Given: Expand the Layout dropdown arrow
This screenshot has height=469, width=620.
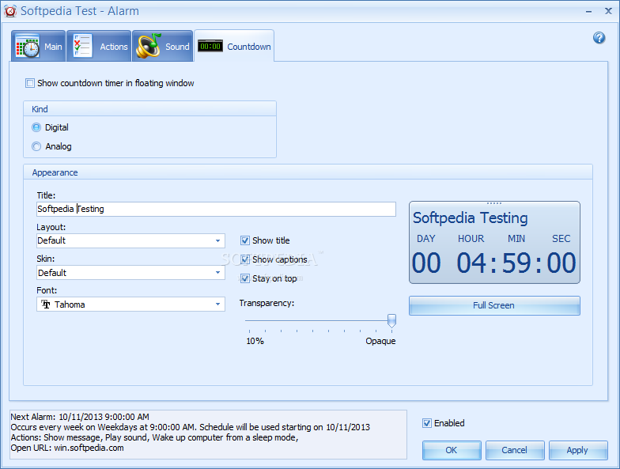Looking at the screenshot, I should coord(218,240).
